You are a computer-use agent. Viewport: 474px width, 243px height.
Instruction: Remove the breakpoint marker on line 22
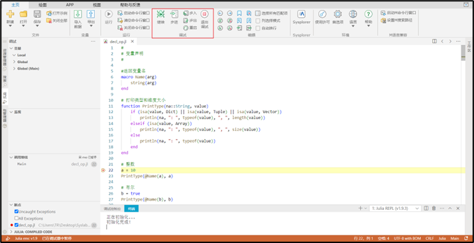[x=103, y=170]
